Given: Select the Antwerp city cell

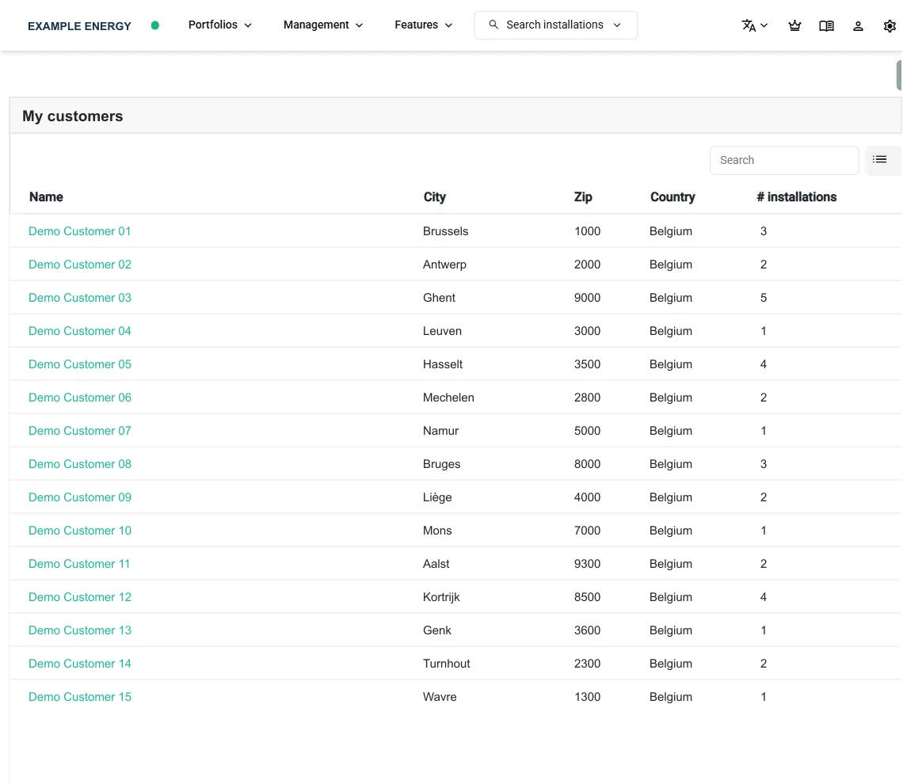Looking at the screenshot, I should pyautogui.click(x=444, y=265).
